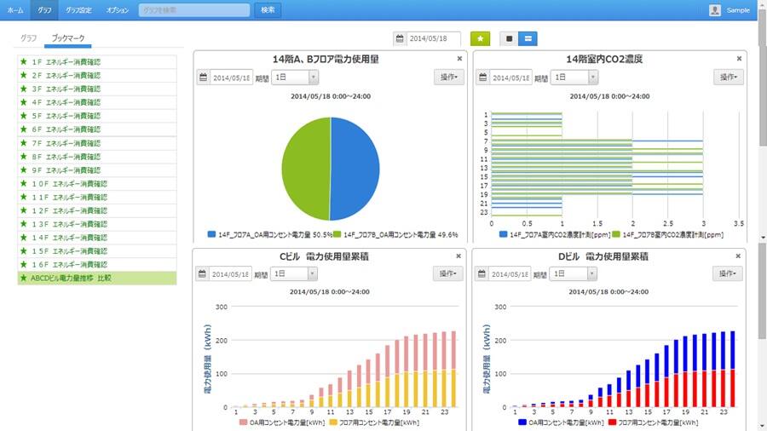Image resolution: width=767 pixels, height=431 pixels.
Task: Switch to split-panel layout view icon
Action: click(528, 38)
